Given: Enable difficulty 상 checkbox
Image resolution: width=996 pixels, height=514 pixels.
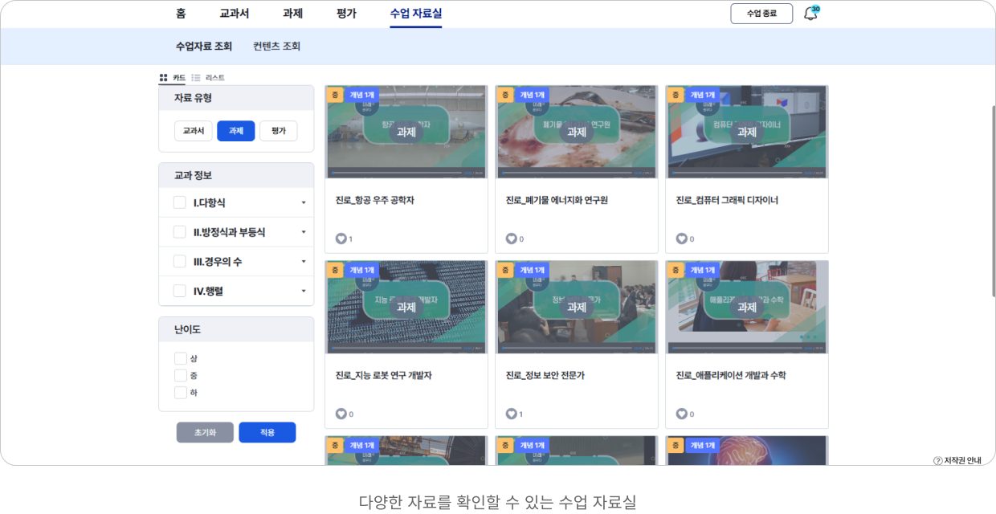Looking at the screenshot, I should point(181,358).
